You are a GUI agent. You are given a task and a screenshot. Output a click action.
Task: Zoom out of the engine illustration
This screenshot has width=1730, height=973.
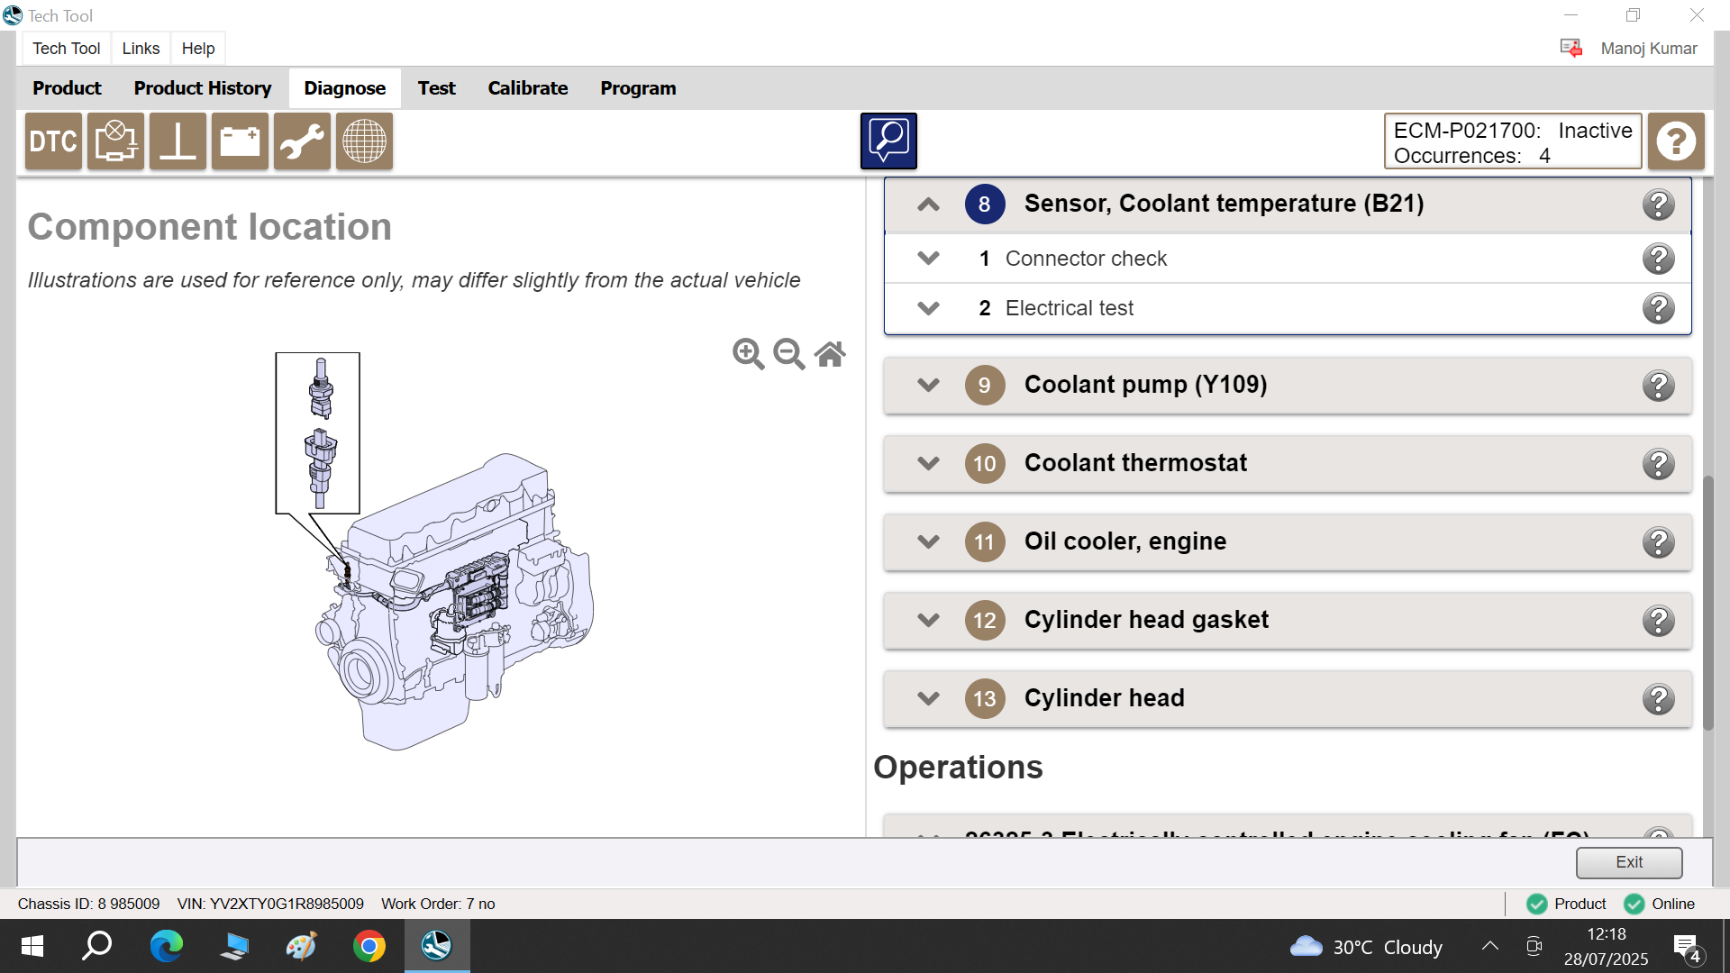point(788,354)
